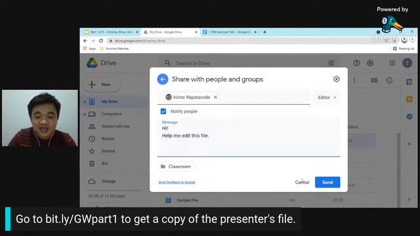
Task: Open Storage in Drive sidebar
Action: tap(108, 181)
